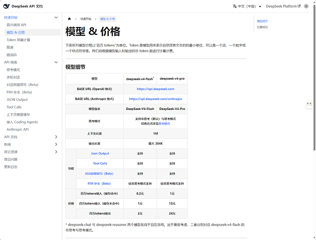This screenshot has height=240, width=316.
Task: Click the 2元 output price cell
Action: (140, 214)
